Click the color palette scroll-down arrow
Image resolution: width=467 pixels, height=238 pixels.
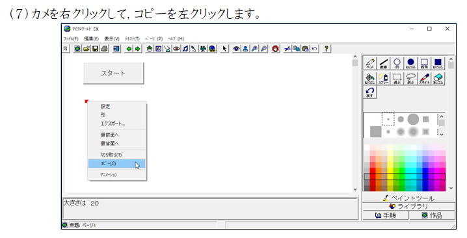point(451,188)
